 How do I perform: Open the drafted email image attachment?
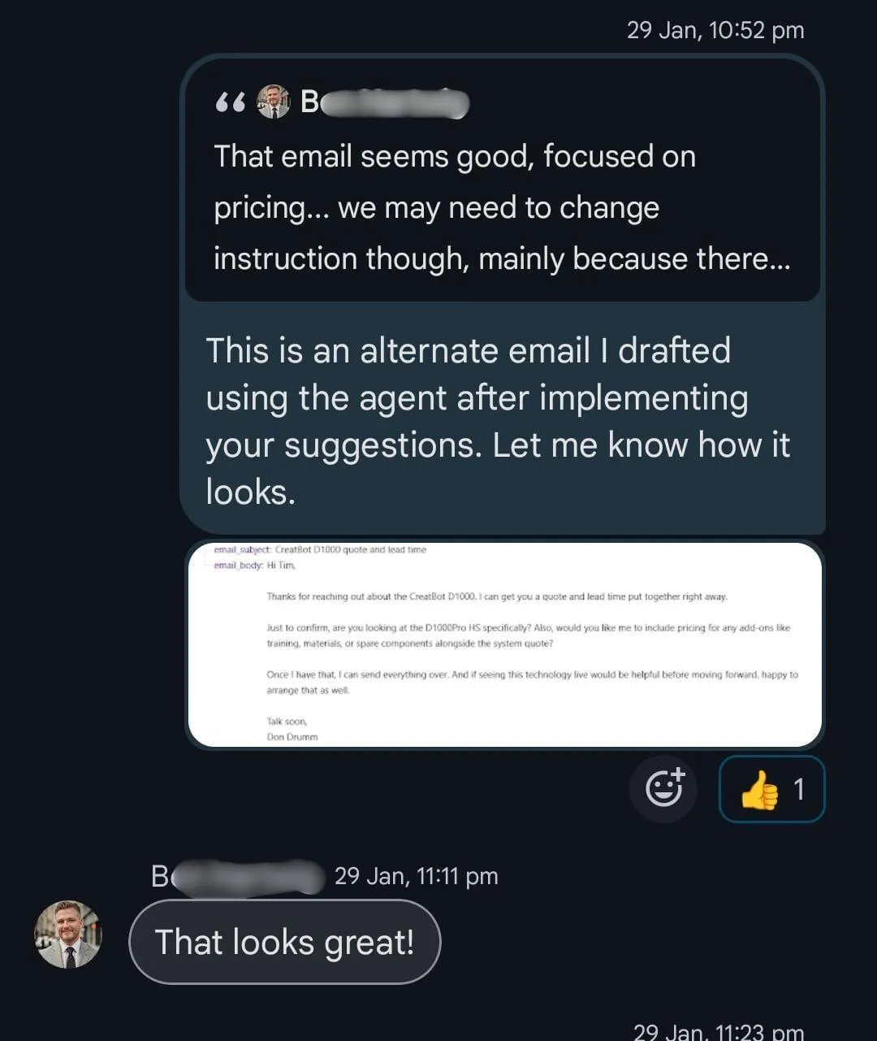tap(504, 644)
